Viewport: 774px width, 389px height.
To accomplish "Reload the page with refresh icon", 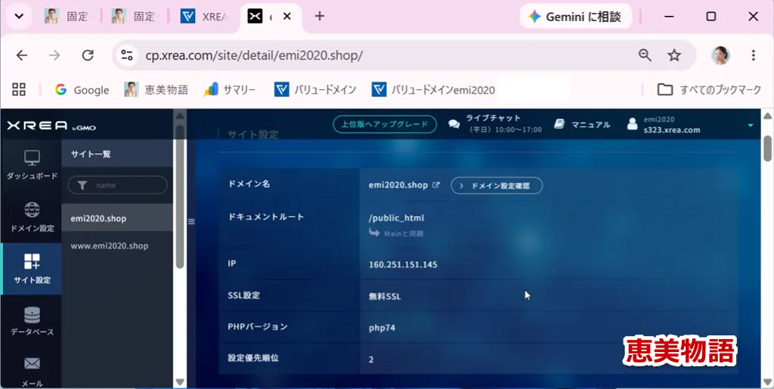I will coord(88,55).
